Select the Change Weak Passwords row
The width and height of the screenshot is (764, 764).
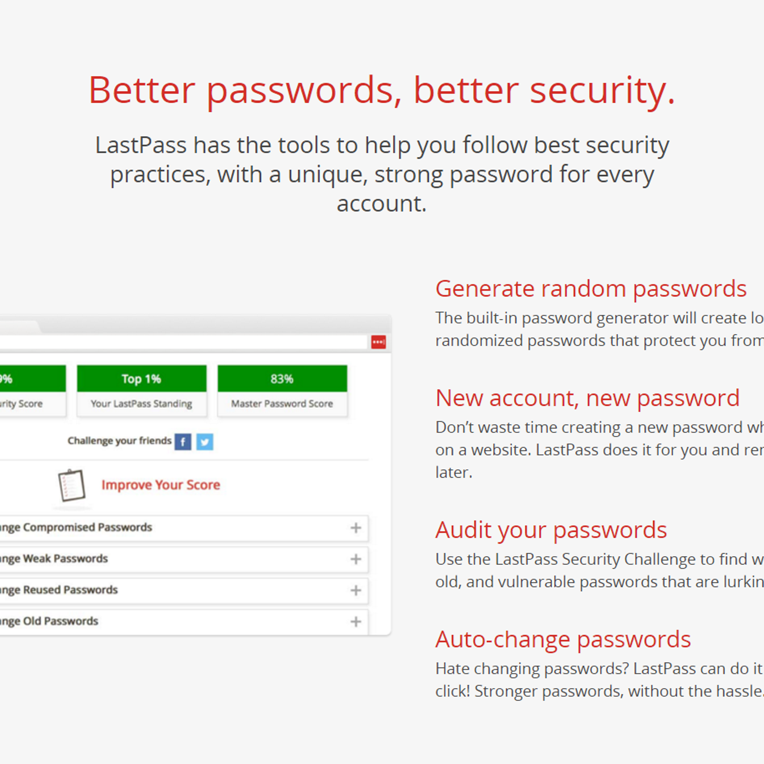tap(184, 559)
